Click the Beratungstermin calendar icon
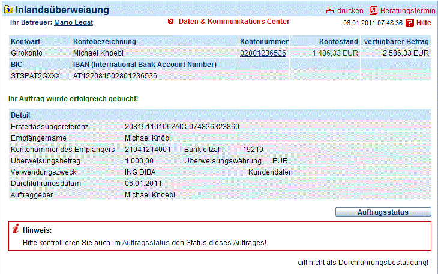The width and height of the screenshot is (438, 274). [x=373, y=11]
